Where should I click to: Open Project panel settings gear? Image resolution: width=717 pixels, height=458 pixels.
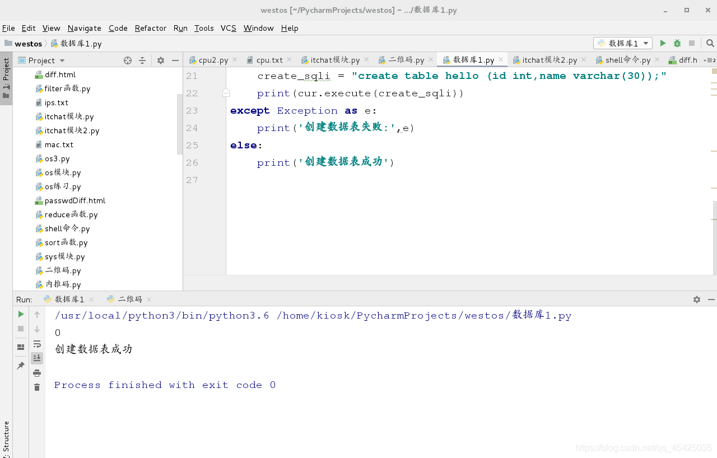tap(161, 60)
